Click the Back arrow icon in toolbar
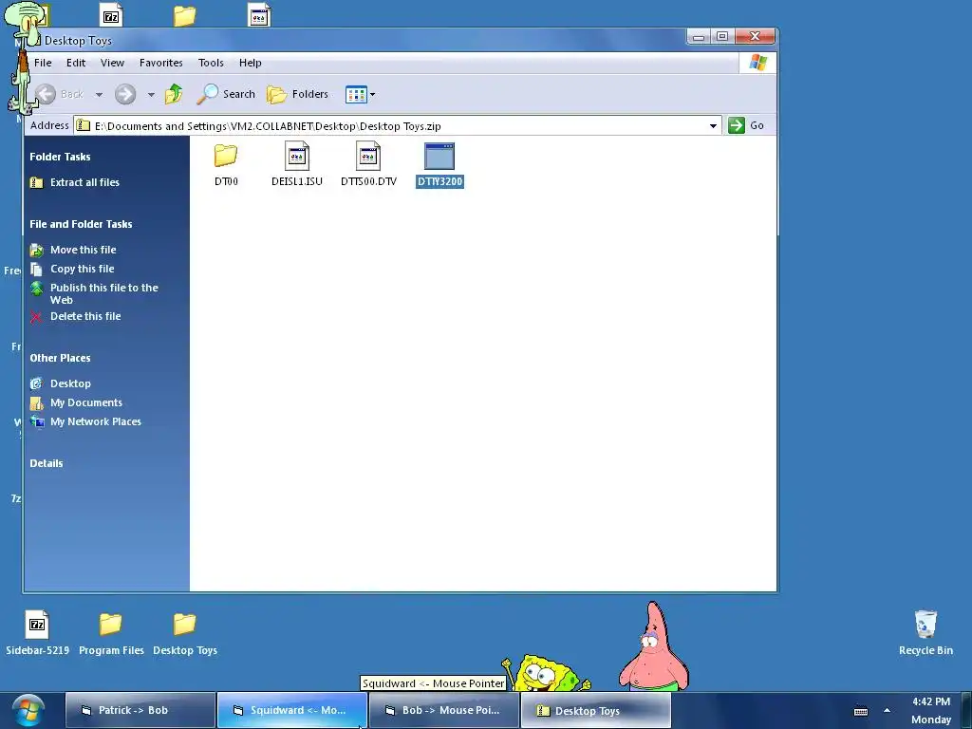This screenshot has height=729, width=972. [46, 94]
